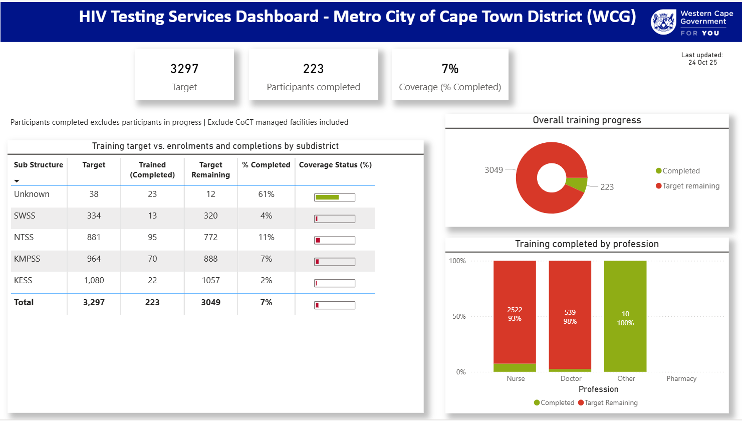
Task: Select the Target column header
Action: [x=94, y=165]
